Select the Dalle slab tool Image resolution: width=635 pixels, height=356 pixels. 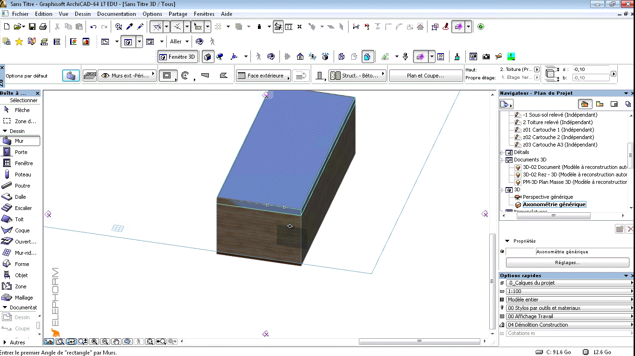pos(20,197)
